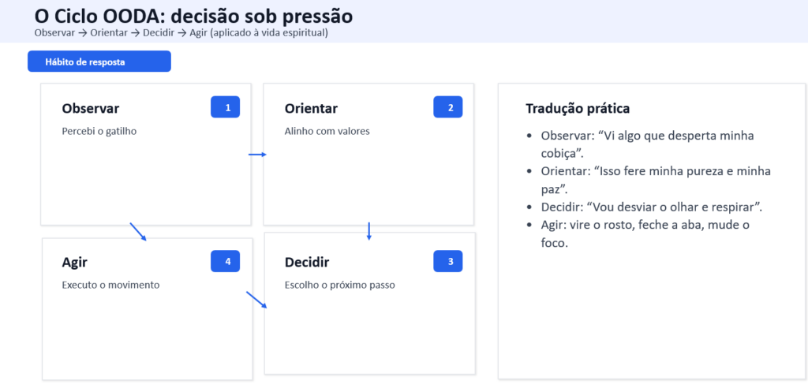
Task: Click the text Percebi o gatilho
Action: 99,131
